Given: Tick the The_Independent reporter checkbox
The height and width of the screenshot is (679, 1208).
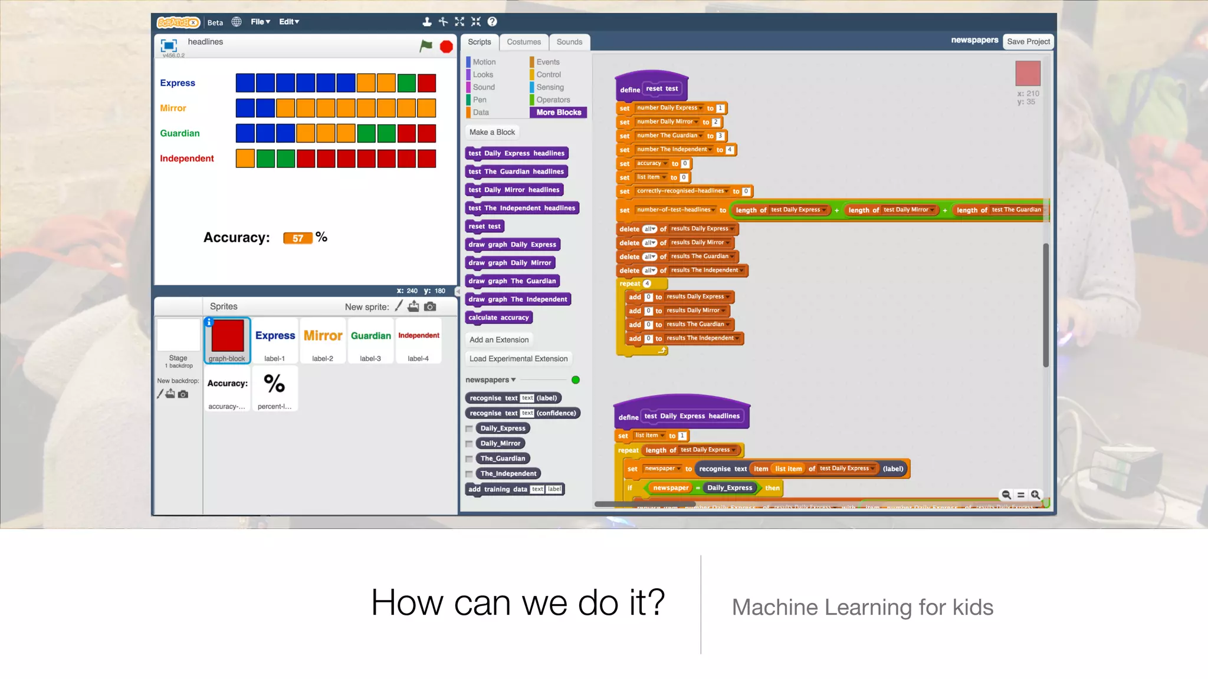Looking at the screenshot, I should tap(470, 474).
